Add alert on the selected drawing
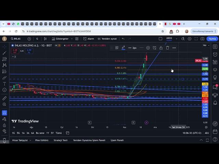Screen dimensions: 219x164 (x=154, y=48)
